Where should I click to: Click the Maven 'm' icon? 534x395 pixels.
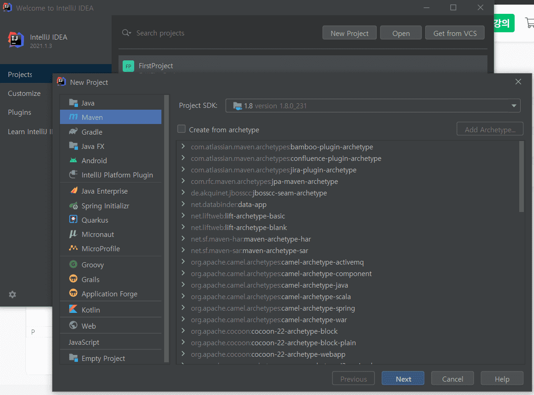click(73, 117)
